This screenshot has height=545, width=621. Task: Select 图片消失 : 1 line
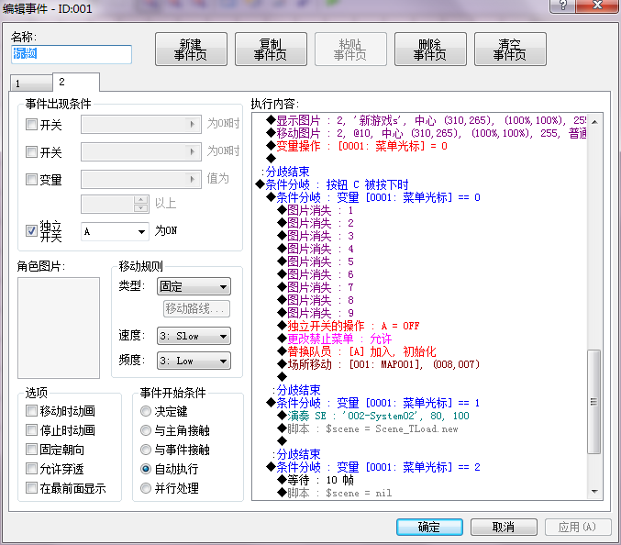click(316, 210)
